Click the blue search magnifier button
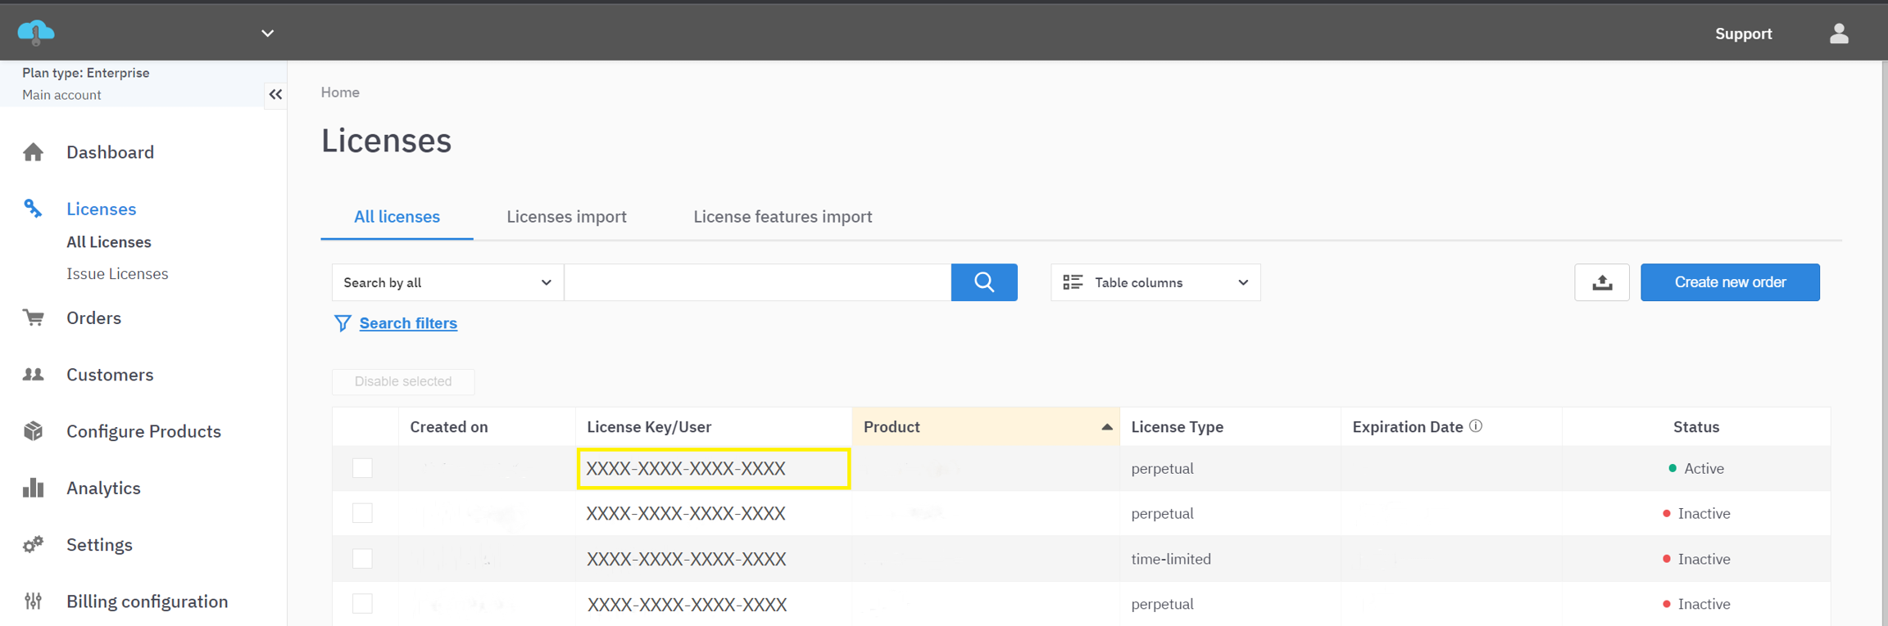Image resolution: width=1888 pixels, height=626 pixels. [x=983, y=282]
